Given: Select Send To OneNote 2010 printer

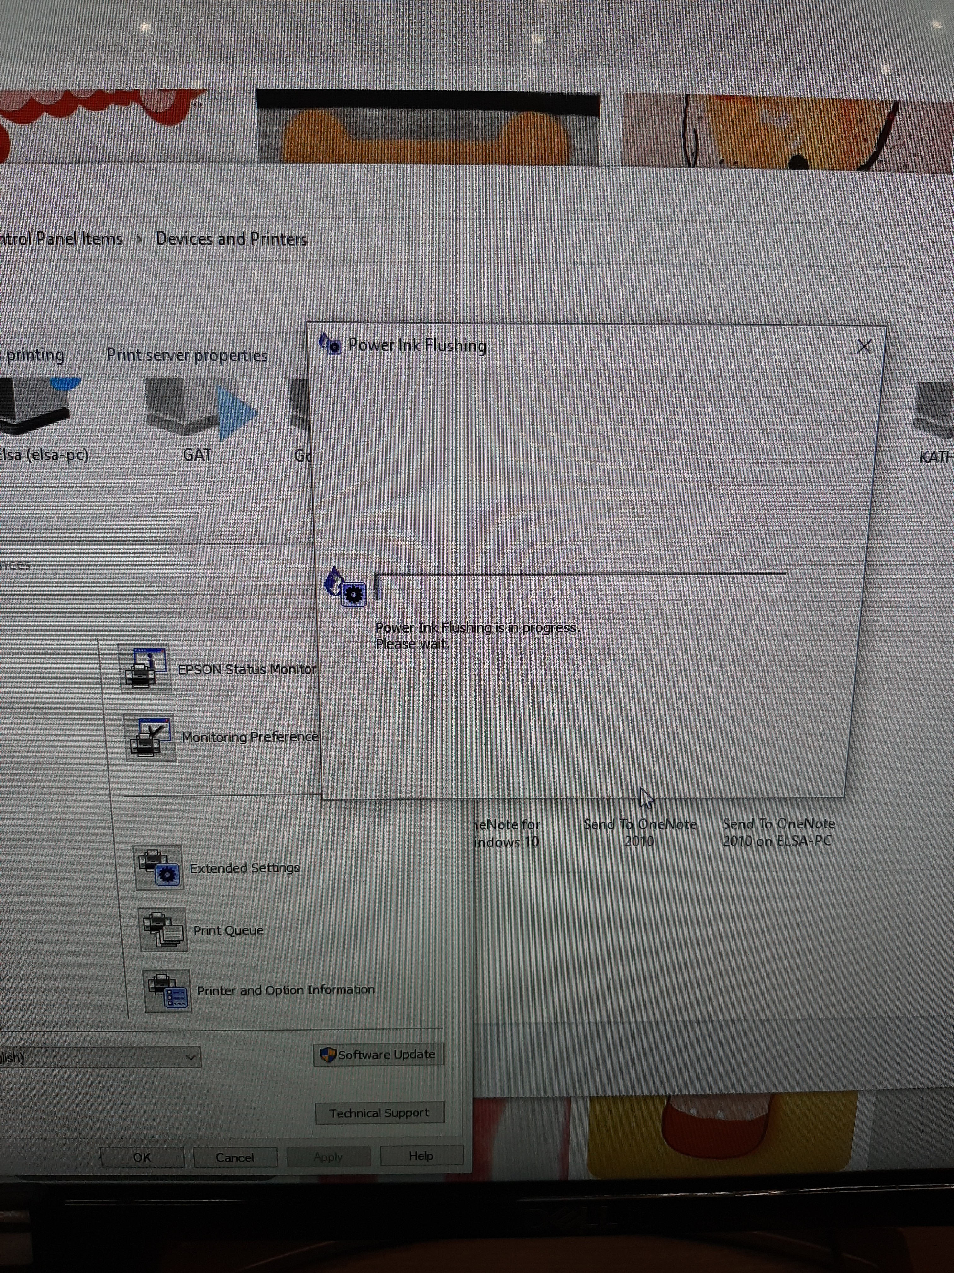Looking at the screenshot, I should [640, 832].
